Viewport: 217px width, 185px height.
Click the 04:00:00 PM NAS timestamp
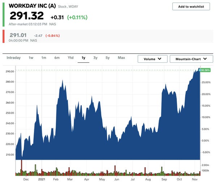[x=23, y=40]
